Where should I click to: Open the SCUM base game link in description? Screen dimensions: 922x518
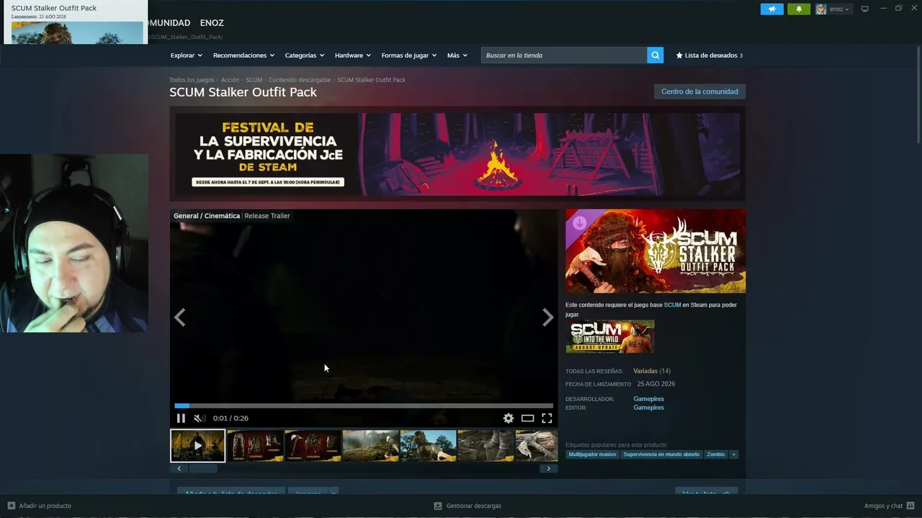(672, 305)
